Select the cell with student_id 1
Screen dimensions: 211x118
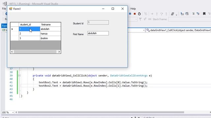[29, 29]
